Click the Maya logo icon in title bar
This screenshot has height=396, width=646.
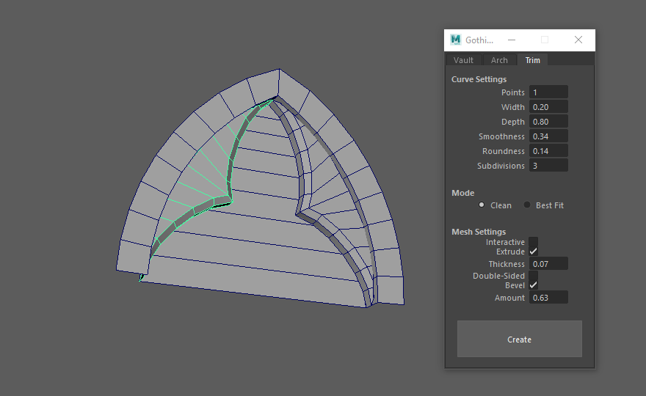[456, 40]
